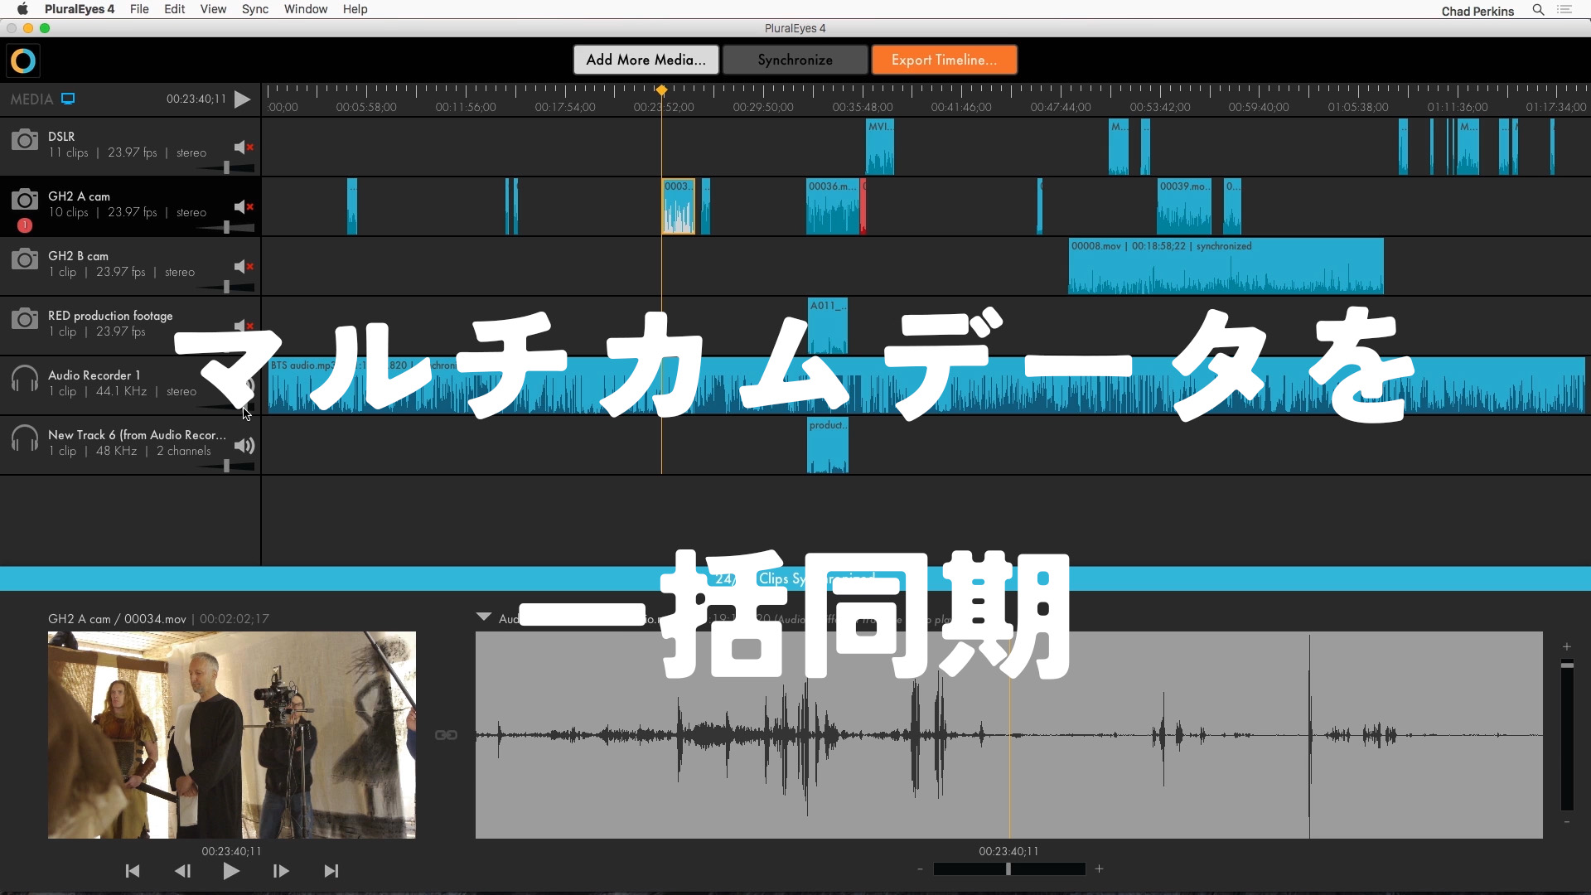
Task: Click the Synchronize button
Action: point(795,60)
